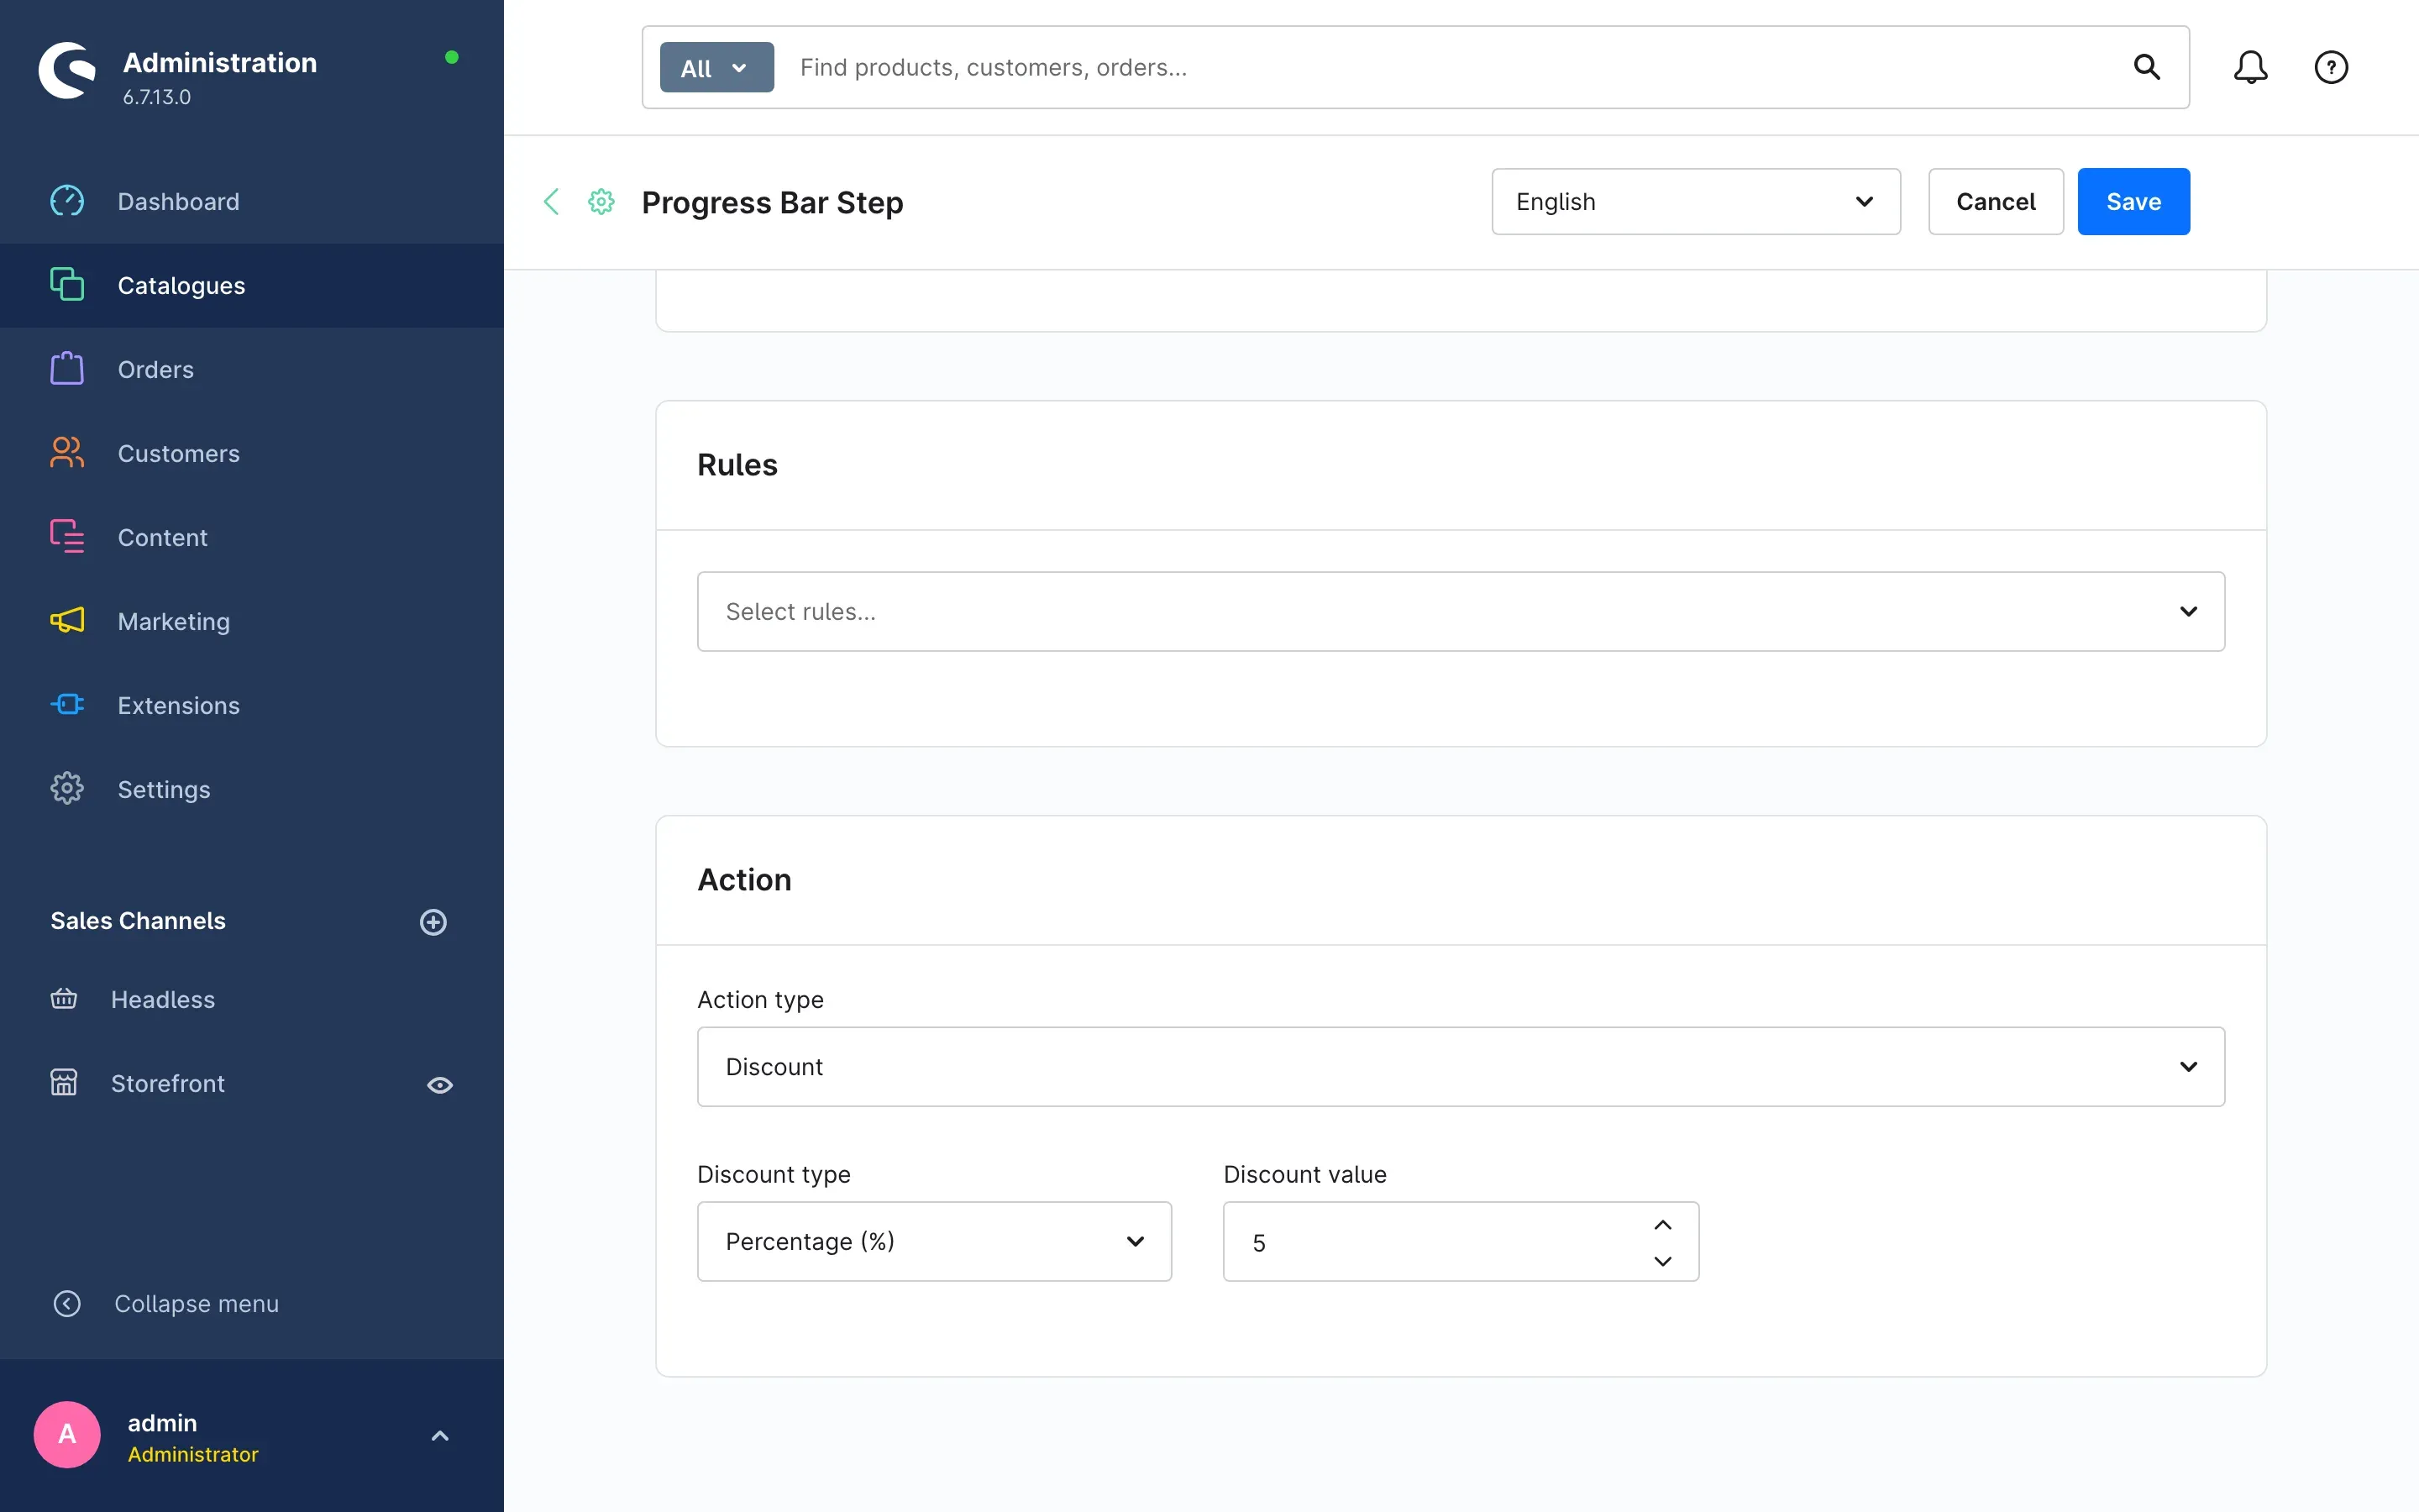Open the English language dropdown
This screenshot has height=1512, width=2419.
tap(1695, 202)
